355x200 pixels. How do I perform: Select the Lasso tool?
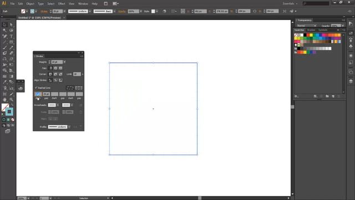[x=11, y=31]
